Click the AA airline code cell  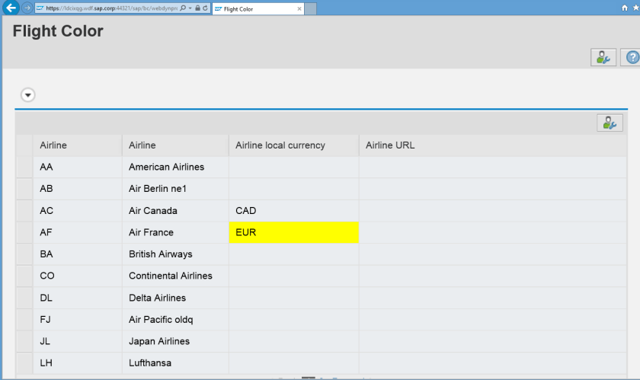77,167
